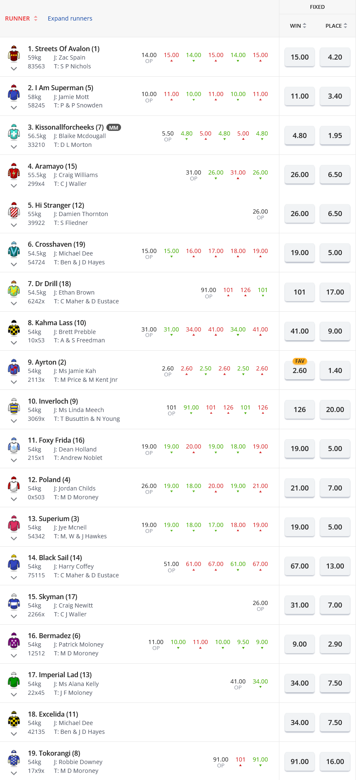
Task: Click the MM badge beside Kissonallforcheeks
Action: coord(114,128)
